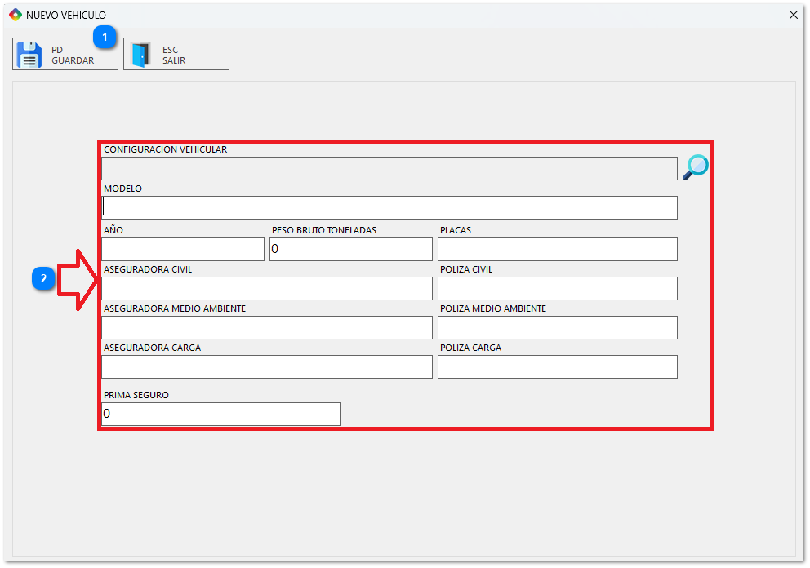Focus the Aseguradora Civil field
This screenshot has width=810, height=568.
[x=267, y=288]
